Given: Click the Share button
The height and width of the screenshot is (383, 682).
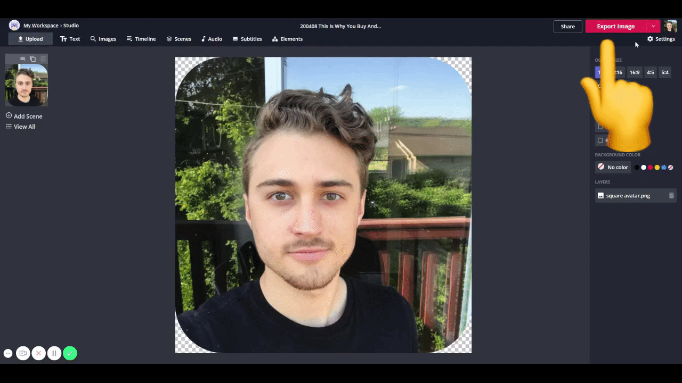Looking at the screenshot, I should click(x=567, y=26).
